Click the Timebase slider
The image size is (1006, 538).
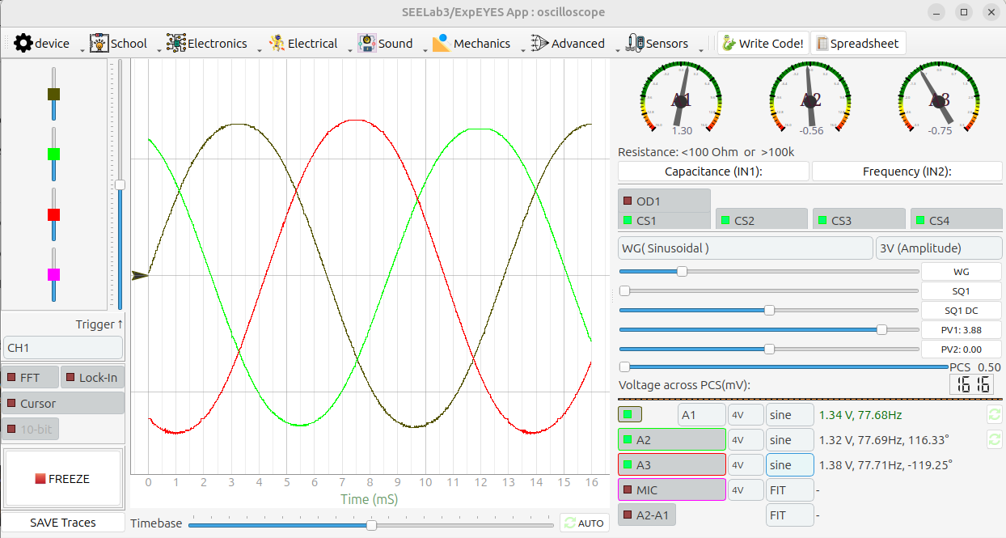(371, 524)
